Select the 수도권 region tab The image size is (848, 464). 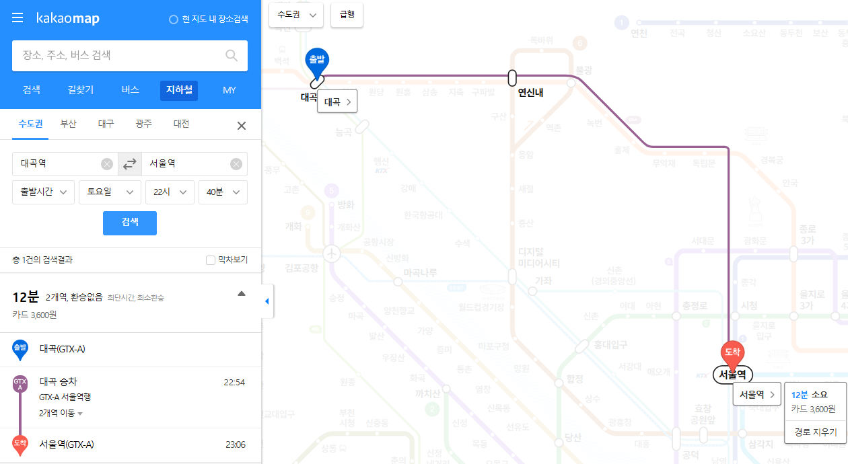click(31, 124)
